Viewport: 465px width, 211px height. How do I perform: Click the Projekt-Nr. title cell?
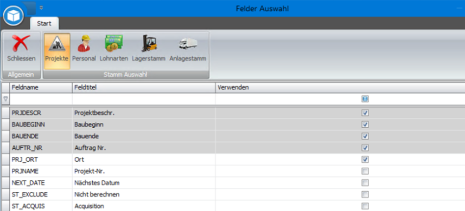click(x=144, y=171)
